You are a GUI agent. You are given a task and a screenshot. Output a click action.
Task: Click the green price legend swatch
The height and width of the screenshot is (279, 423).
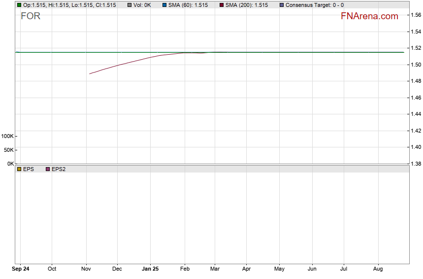click(19, 5)
